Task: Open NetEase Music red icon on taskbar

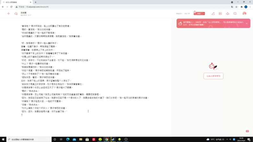Action: tap(94, 139)
